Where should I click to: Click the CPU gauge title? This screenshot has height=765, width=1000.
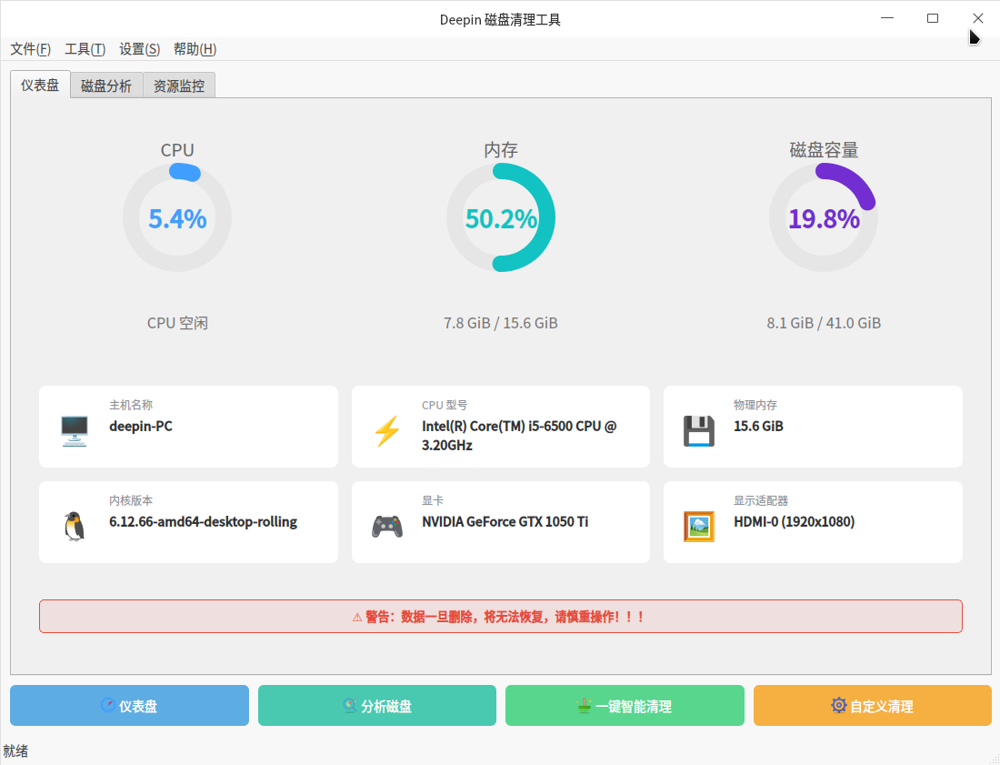(177, 150)
